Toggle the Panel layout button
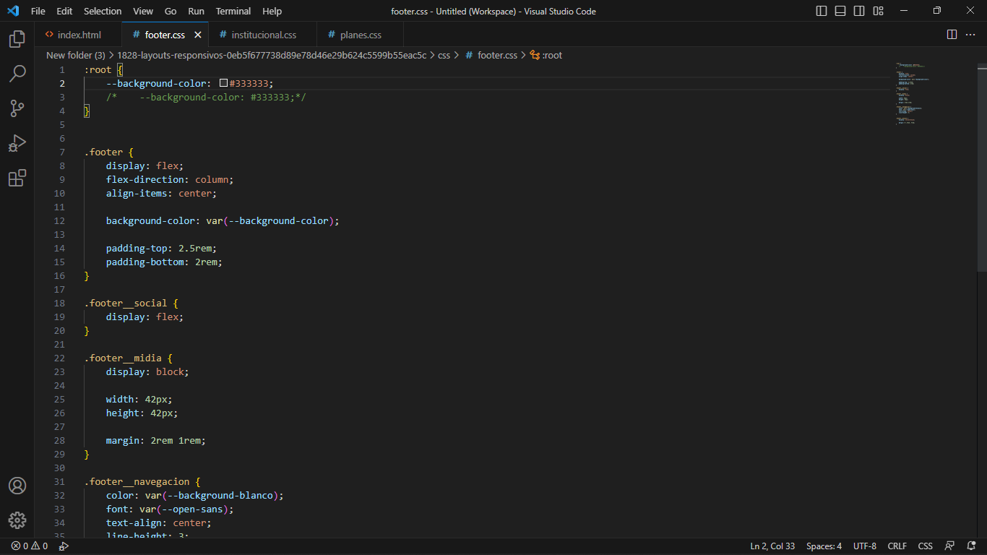Screen dimensions: 987x555 pos(840,11)
